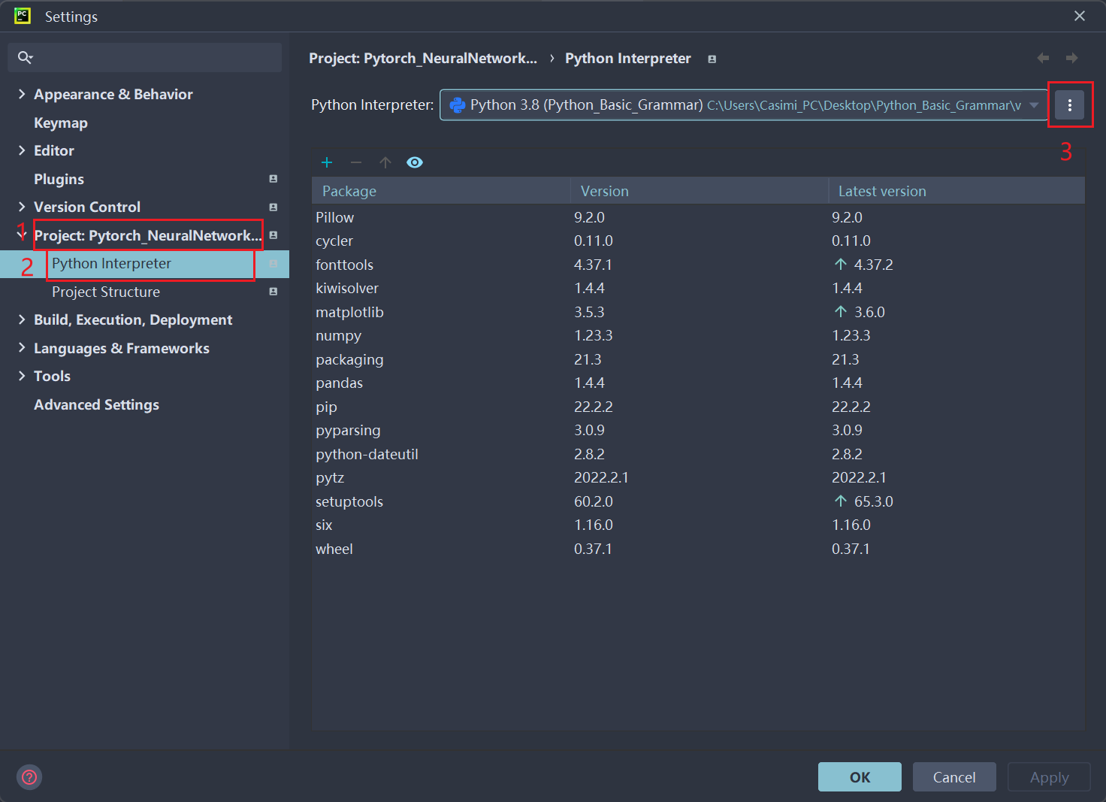Sort by the Version column header
The image size is (1106, 802).
pyautogui.click(x=700, y=191)
